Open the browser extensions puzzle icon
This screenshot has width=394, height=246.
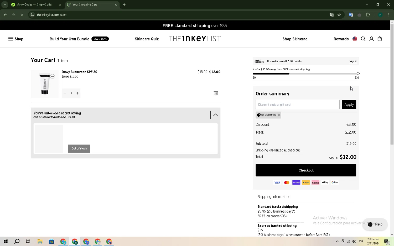(x=368, y=15)
